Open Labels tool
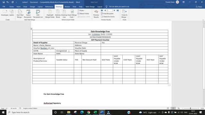 coord(12,13)
